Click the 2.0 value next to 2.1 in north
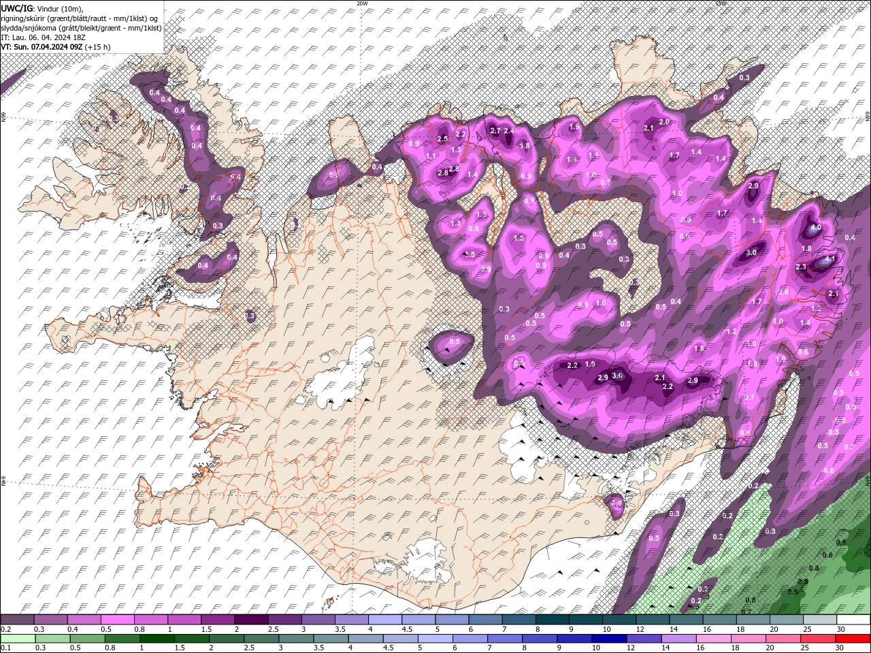Viewport: 871px width, 653px height. (664, 122)
